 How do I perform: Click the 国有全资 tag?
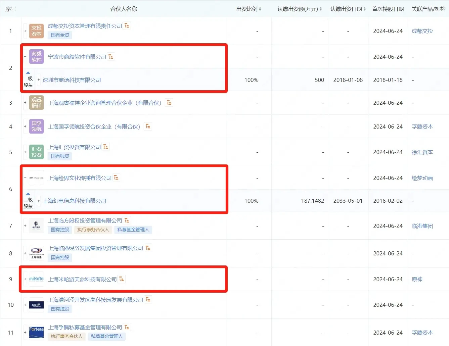60,35
